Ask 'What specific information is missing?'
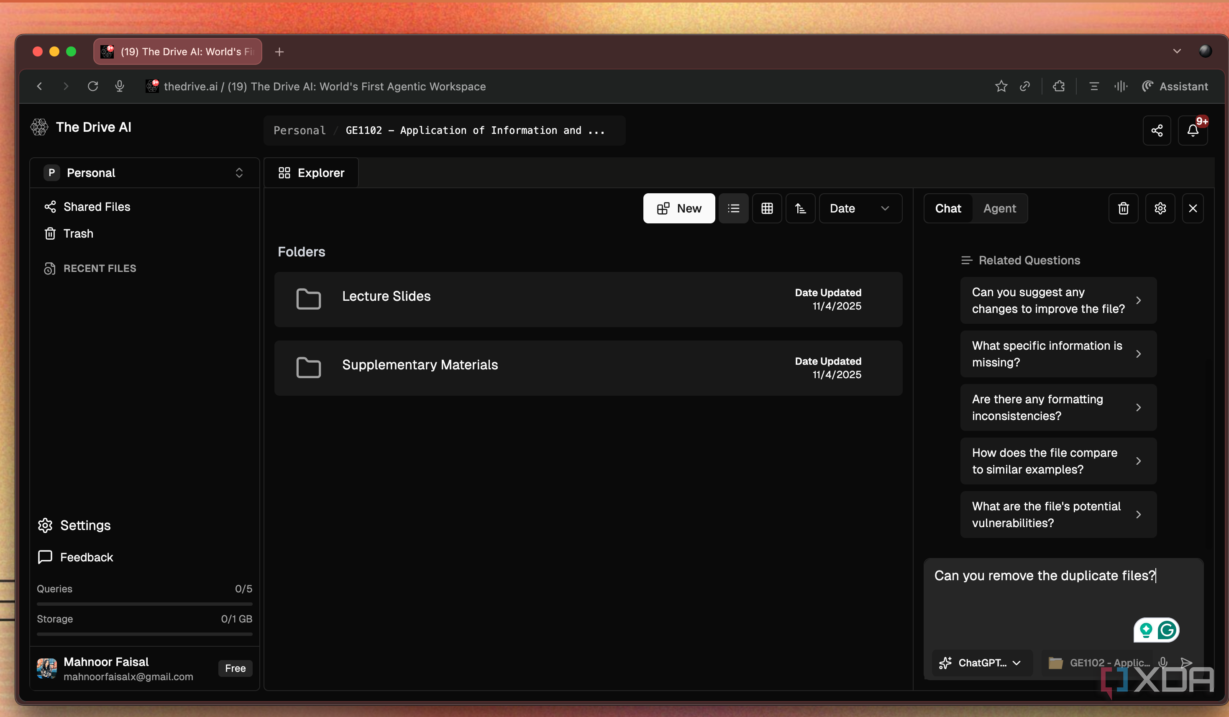 [1058, 353]
